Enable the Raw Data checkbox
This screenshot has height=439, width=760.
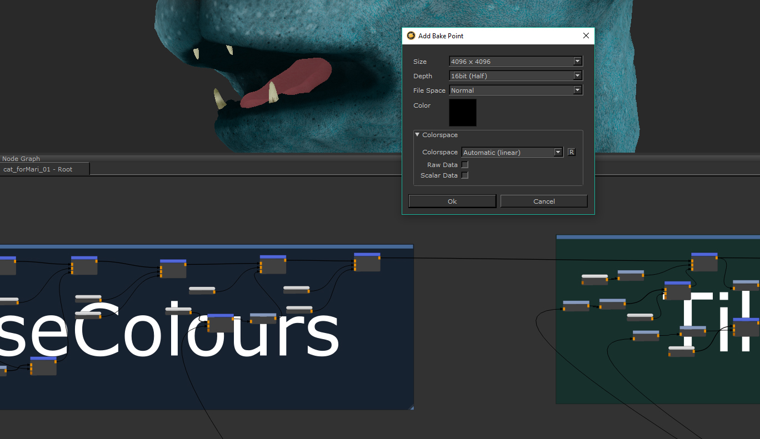point(465,165)
